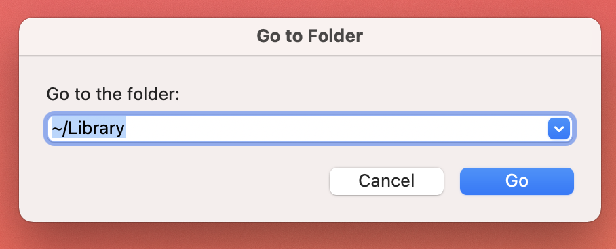Click the white Cancel button
This screenshot has width=616, height=249.
[387, 181]
